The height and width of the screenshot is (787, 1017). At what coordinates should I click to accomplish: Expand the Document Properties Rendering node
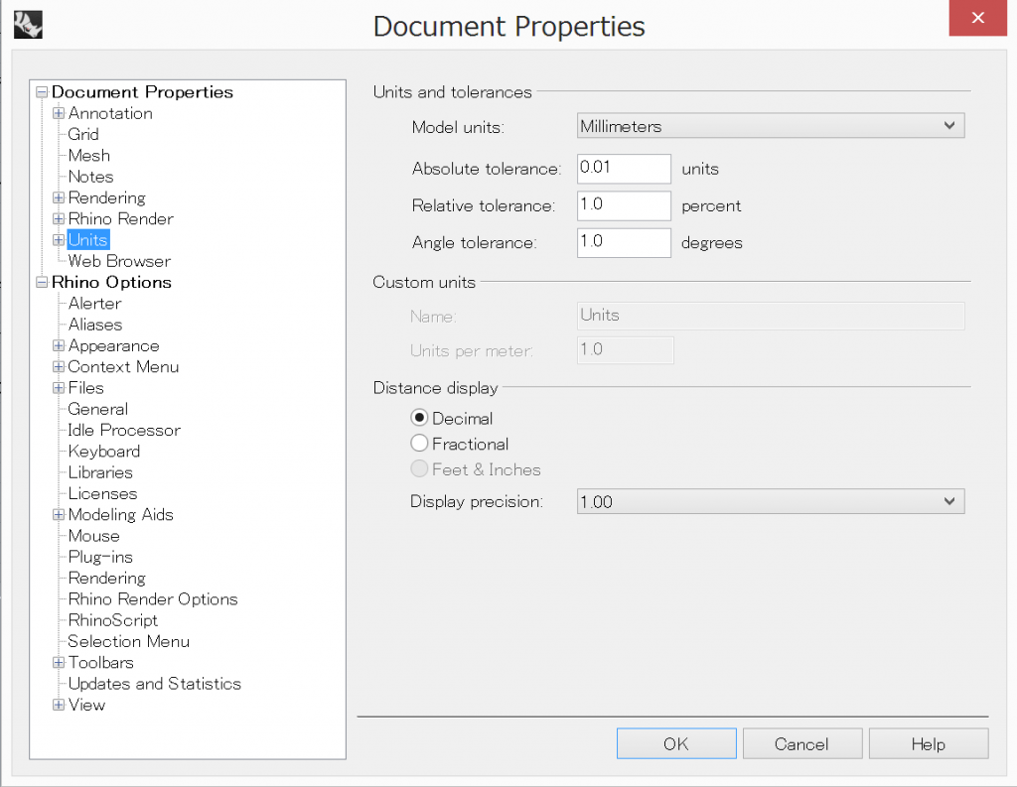tap(59, 197)
